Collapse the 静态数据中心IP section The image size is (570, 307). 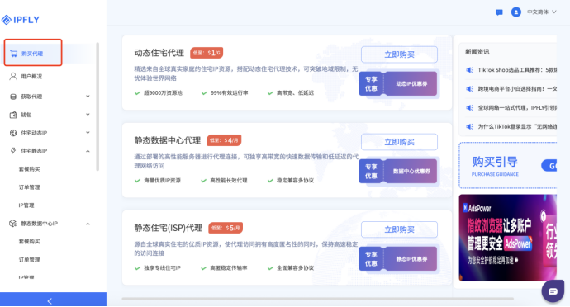click(49, 224)
